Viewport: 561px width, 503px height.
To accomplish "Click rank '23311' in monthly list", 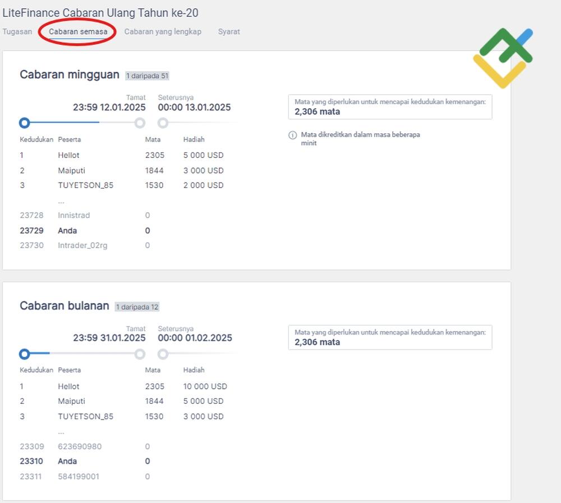I will point(30,476).
